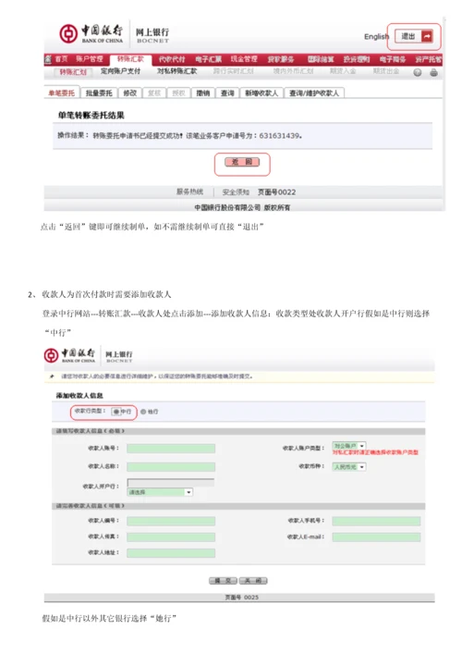Click the Bank of China logo in lower screenshot

click(69, 355)
